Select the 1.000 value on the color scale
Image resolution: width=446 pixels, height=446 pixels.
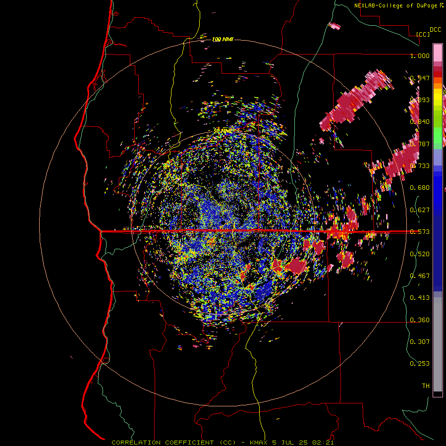coord(420,56)
